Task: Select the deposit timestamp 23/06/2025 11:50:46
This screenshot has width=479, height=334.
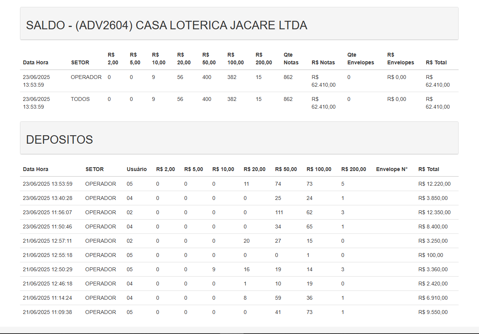Action: click(48, 227)
